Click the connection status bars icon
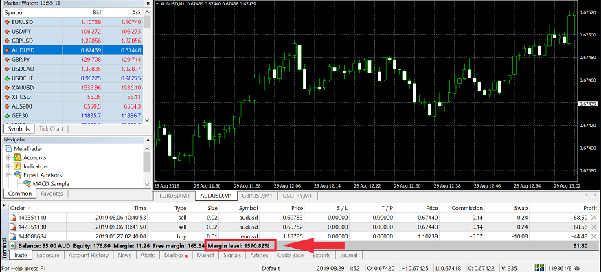 pos(539,268)
